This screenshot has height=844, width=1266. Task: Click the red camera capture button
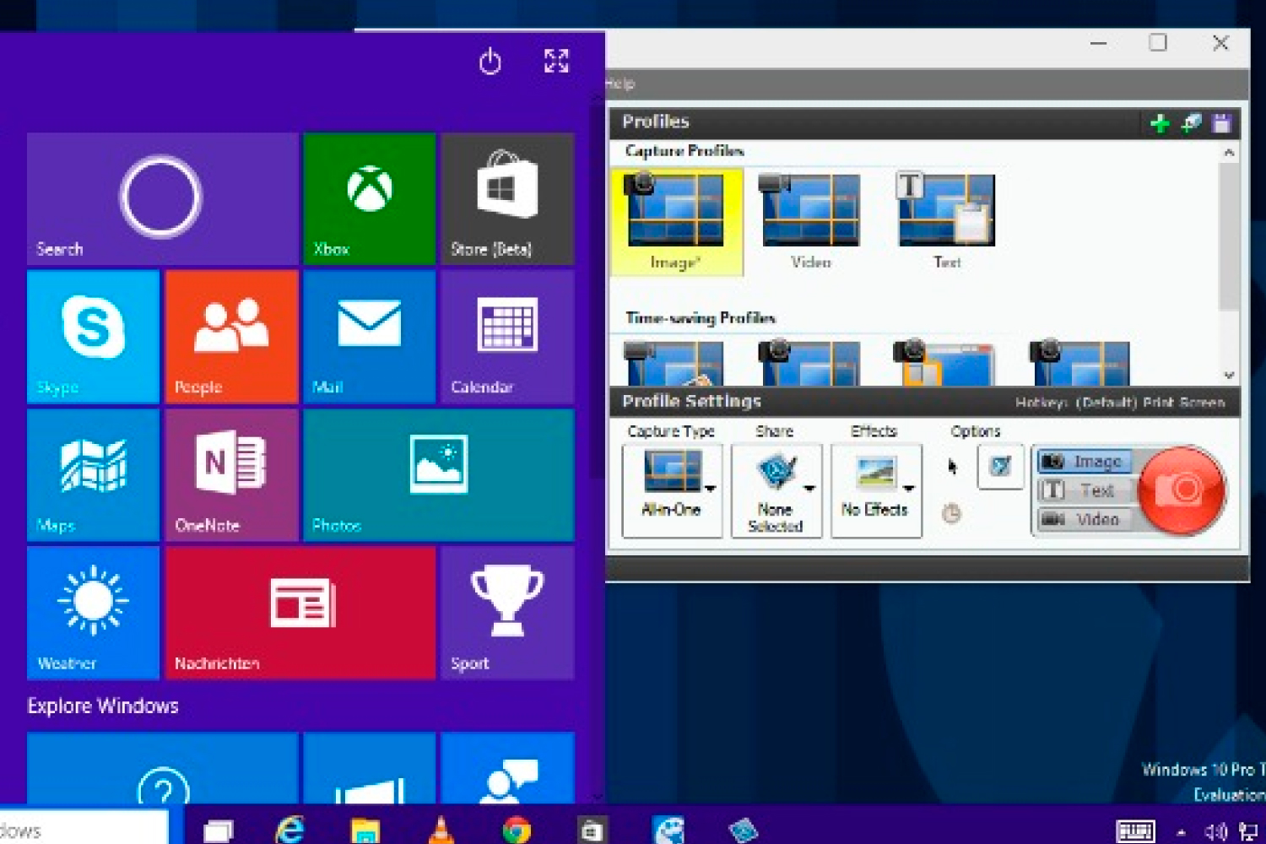pos(1182,490)
